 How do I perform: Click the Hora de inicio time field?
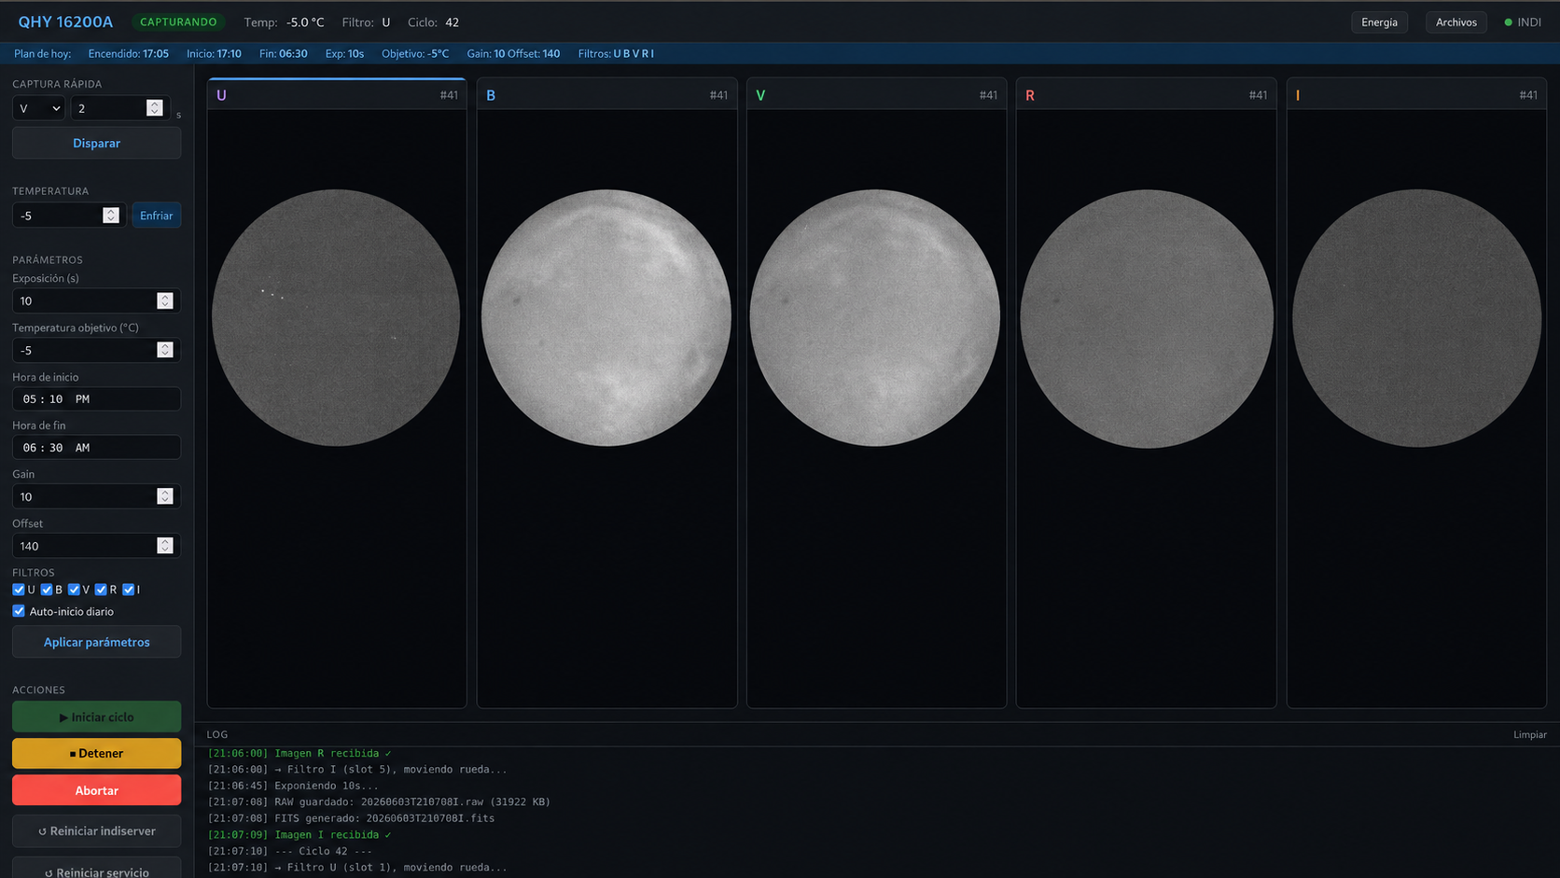96,398
